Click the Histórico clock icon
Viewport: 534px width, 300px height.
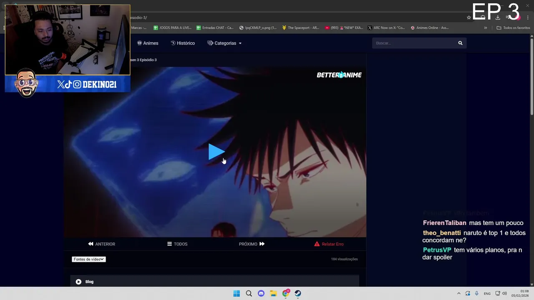coord(173,43)
